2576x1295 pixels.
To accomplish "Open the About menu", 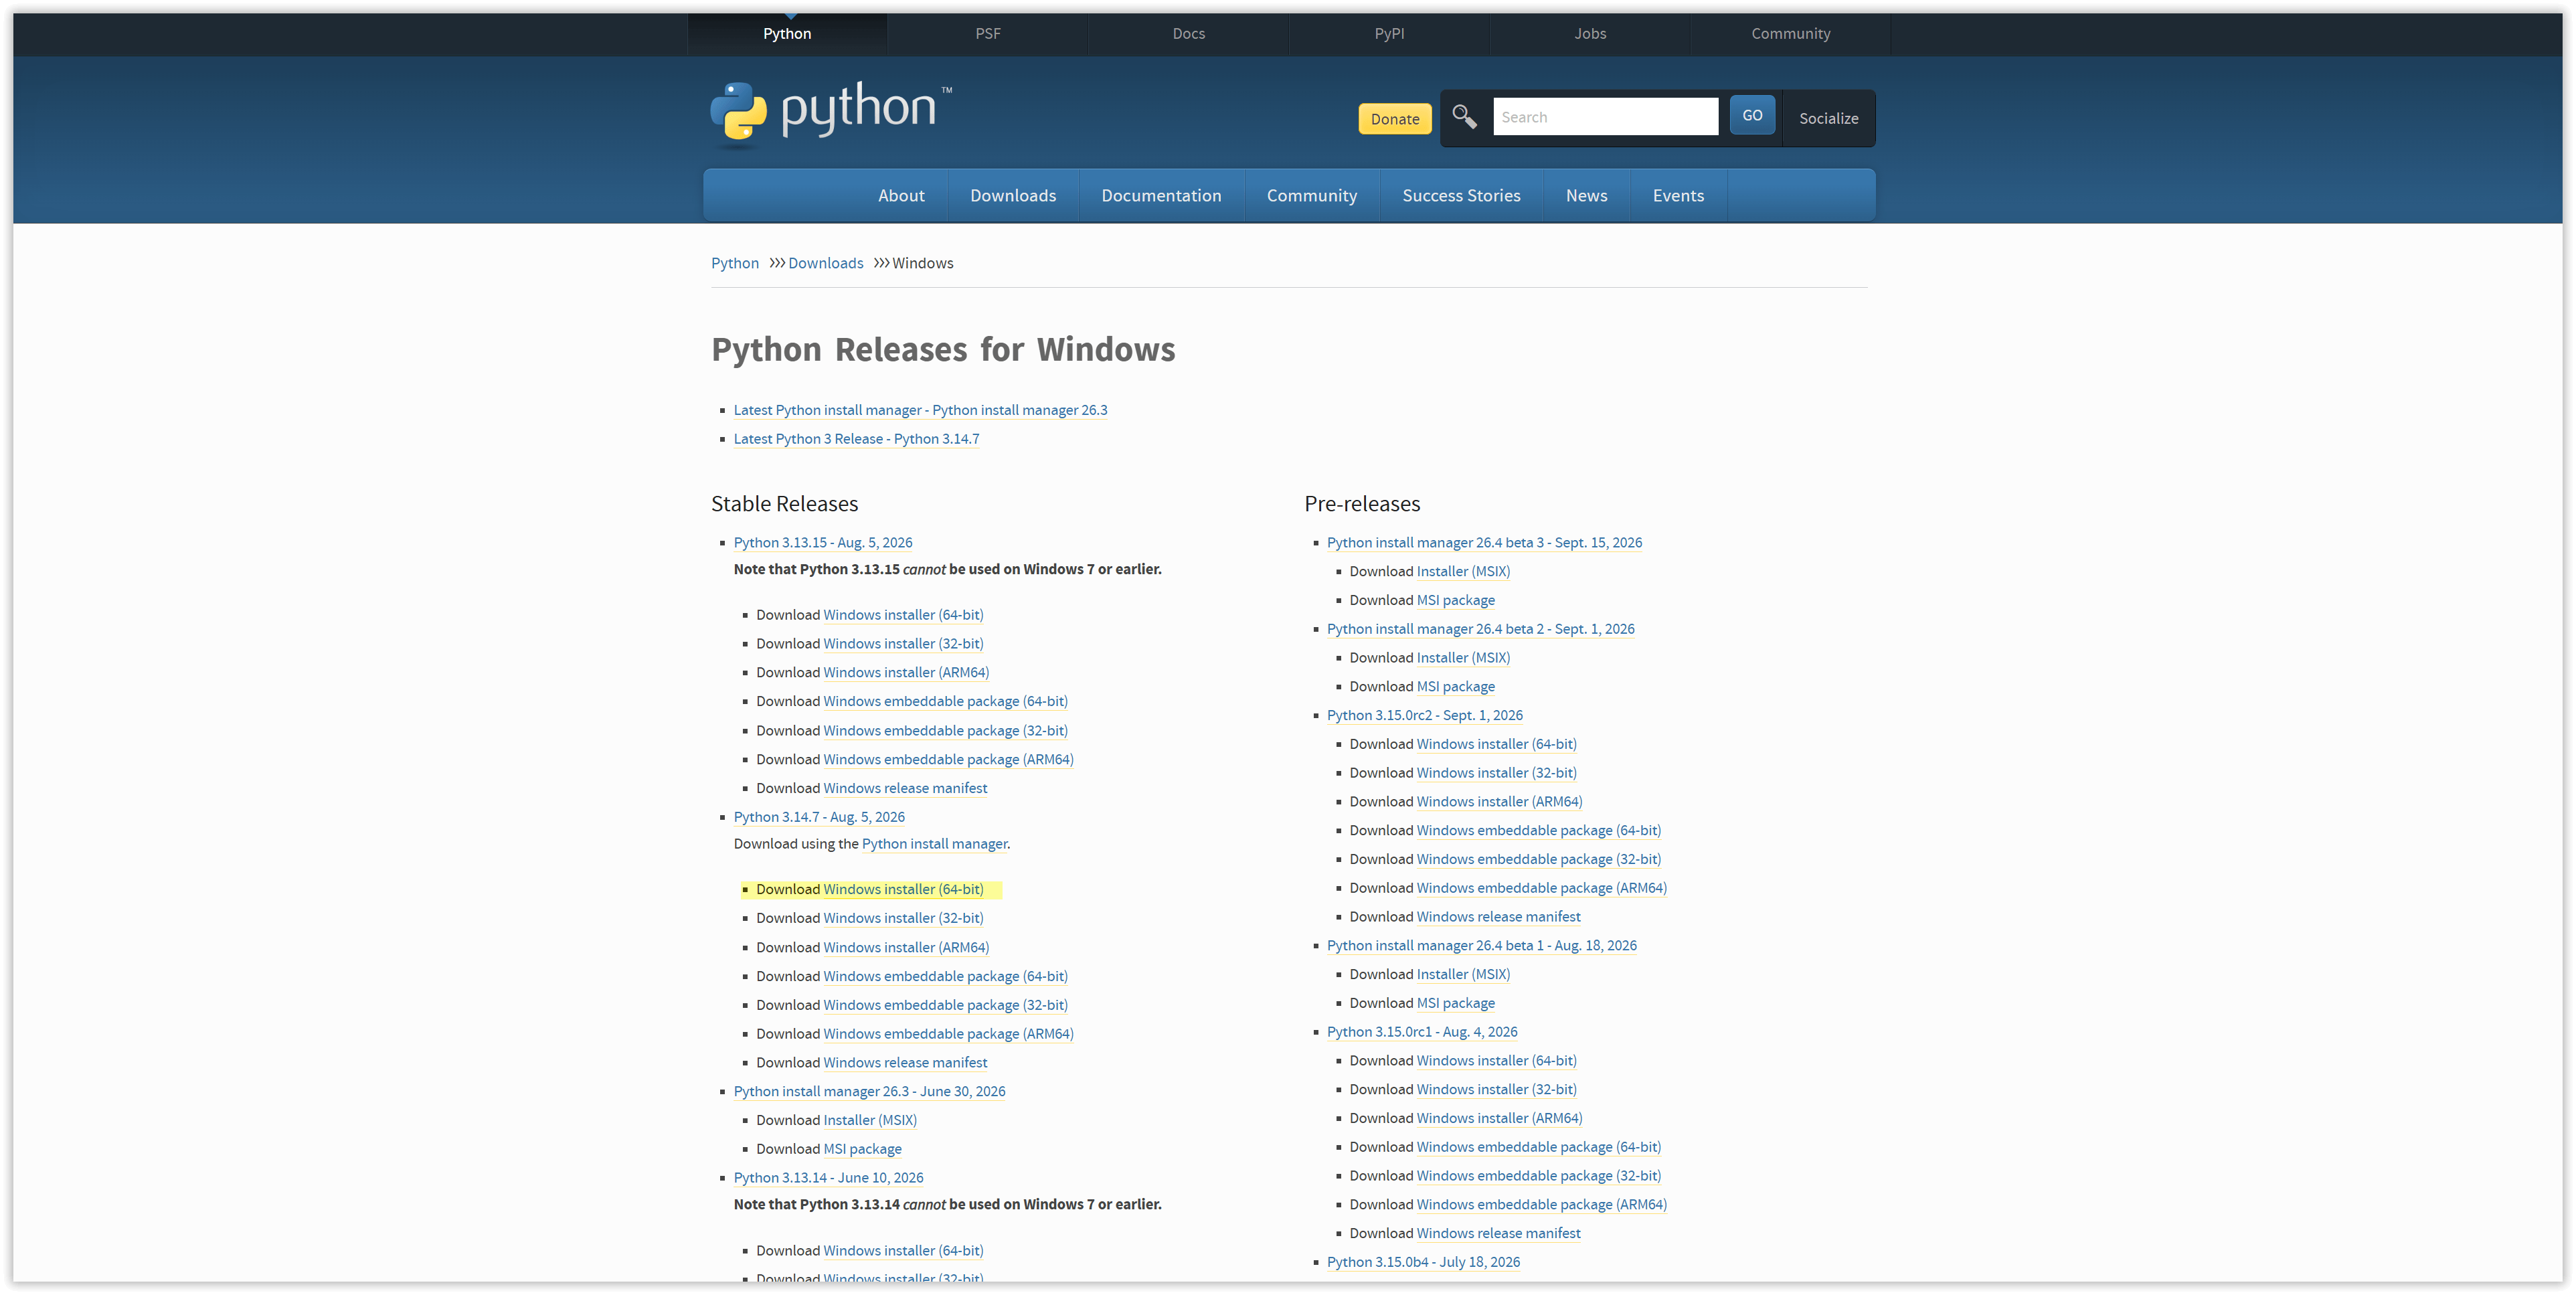I will [901, 196].
